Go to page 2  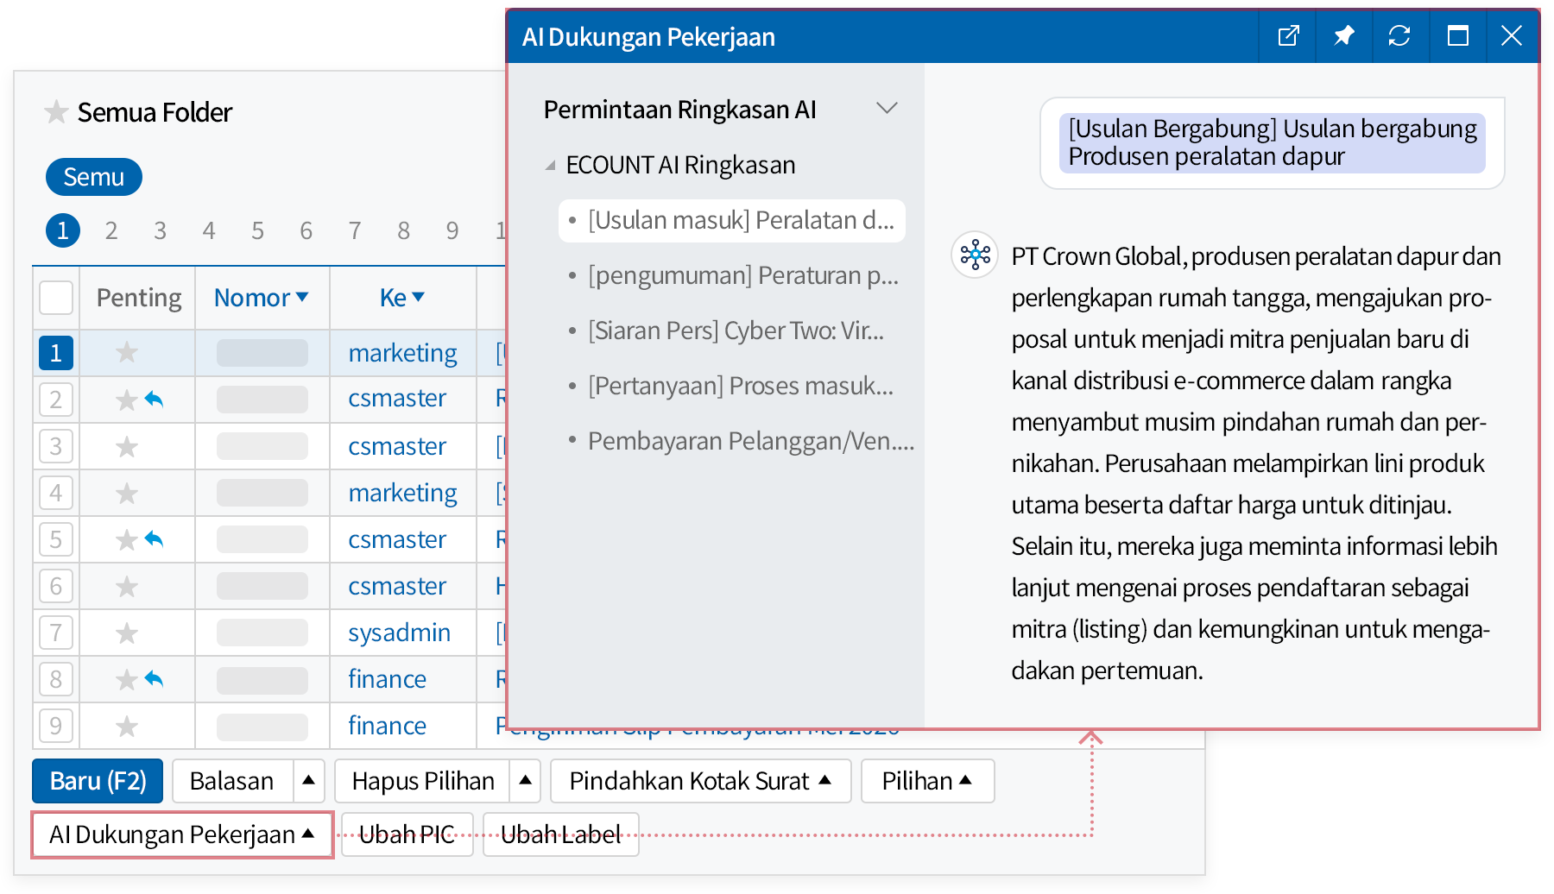tap(111, 230)
